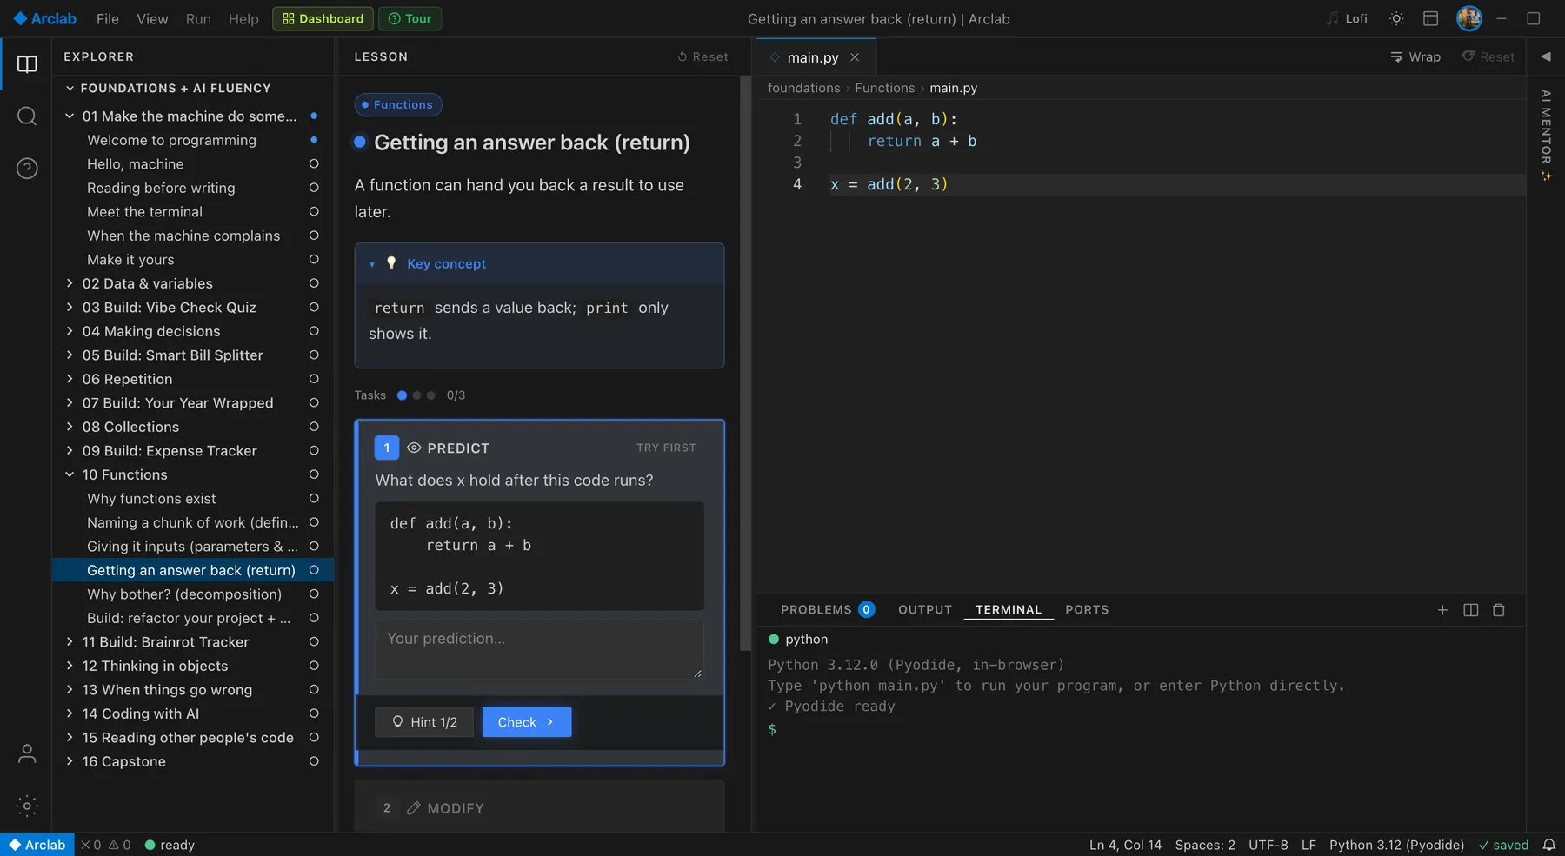Image resolution: width=1565 pixels, height=856 pixels.
Task: Click completion circle for Make it yours
Action: click(314, 260)
